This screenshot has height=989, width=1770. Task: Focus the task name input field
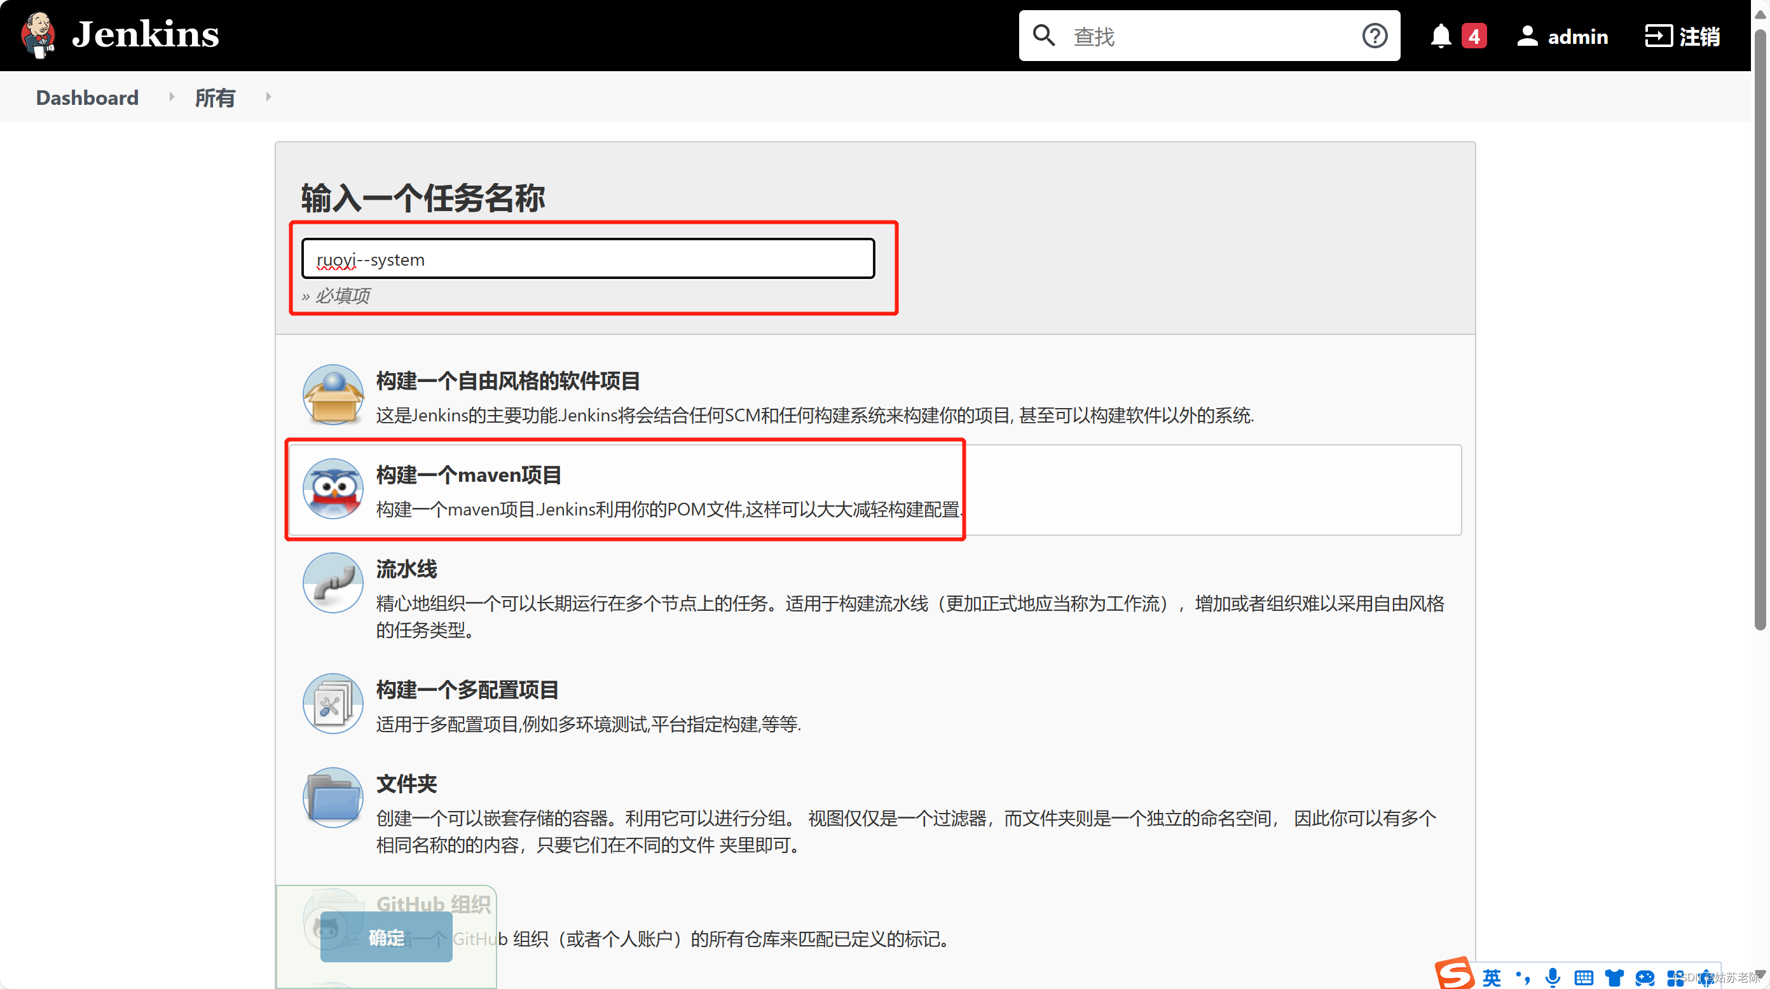588,259
